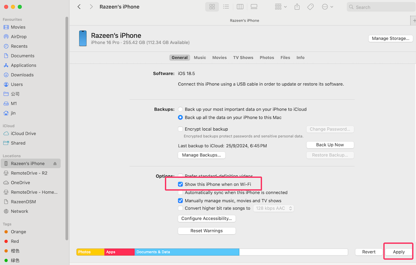This screenshot has width=416, height=265.
Task: Select the M1 drive in sidebar
Action: [x=14, y=104]
